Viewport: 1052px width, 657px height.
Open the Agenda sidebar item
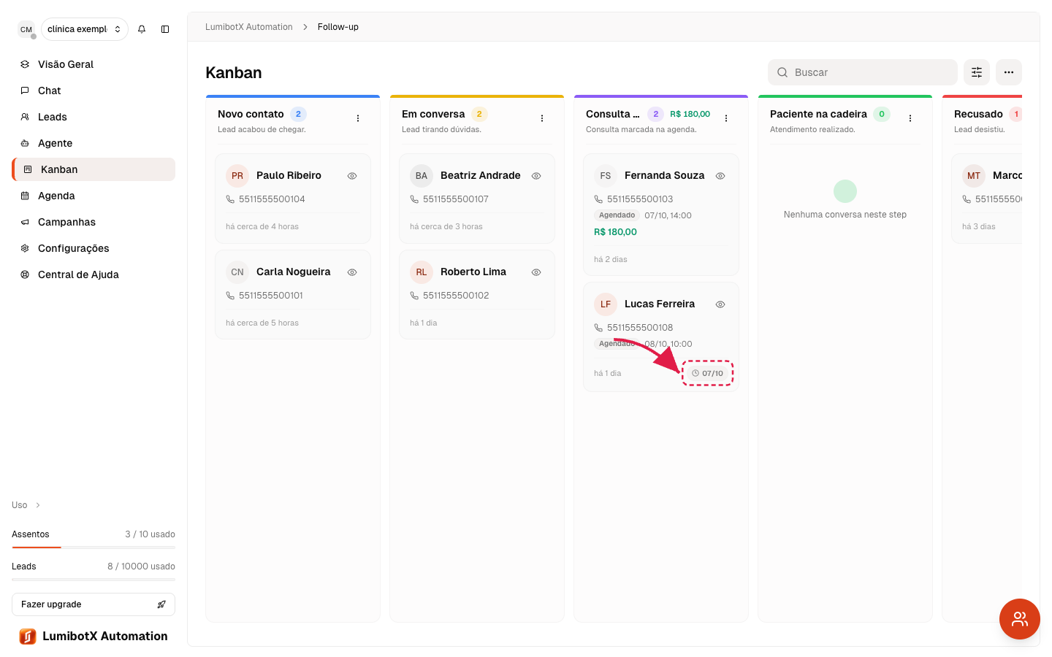pos(94,196)
